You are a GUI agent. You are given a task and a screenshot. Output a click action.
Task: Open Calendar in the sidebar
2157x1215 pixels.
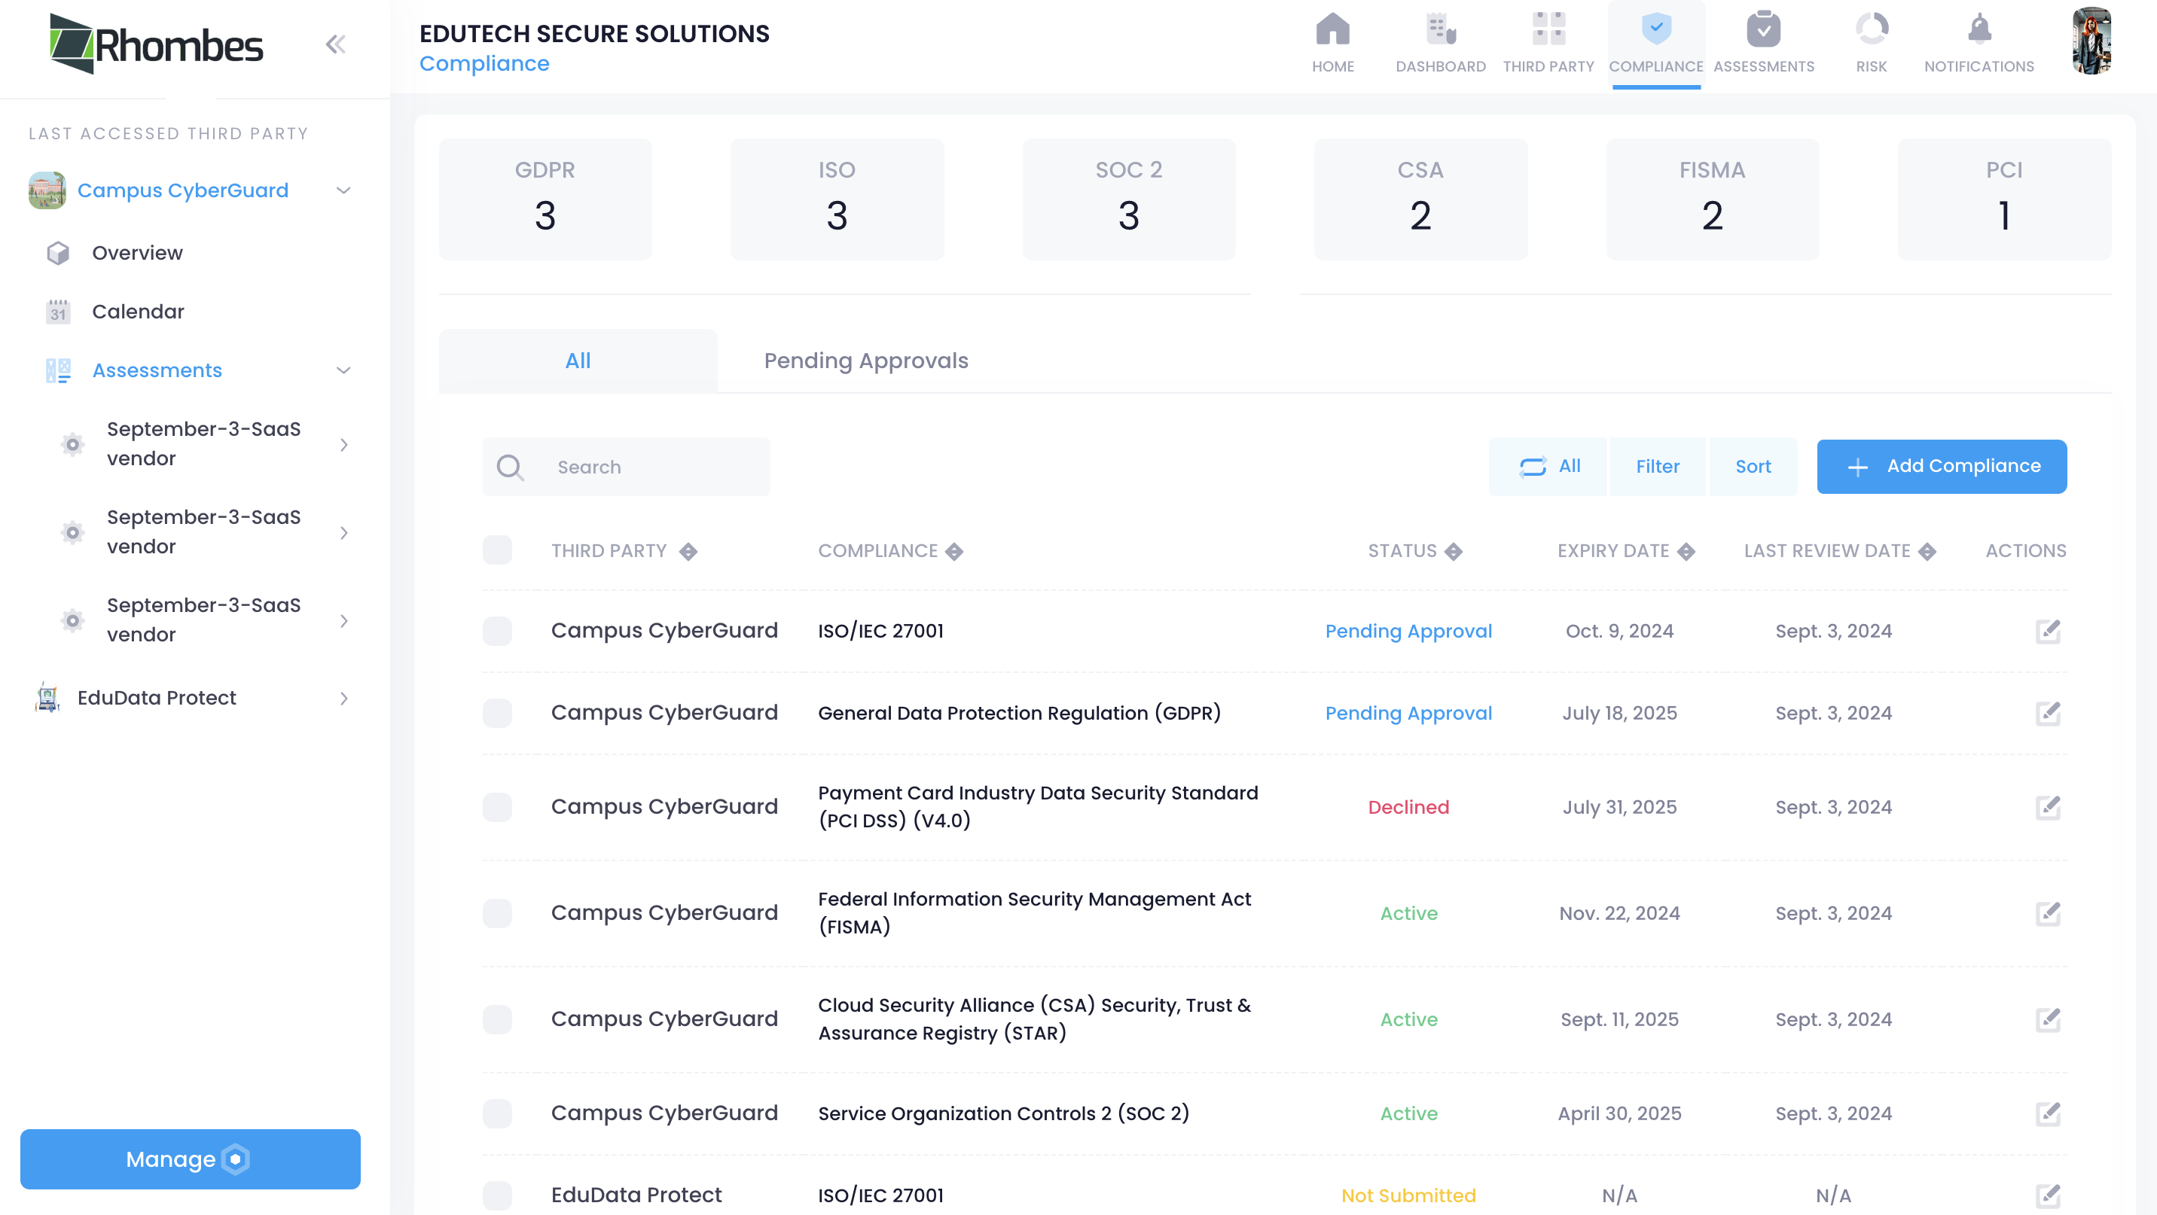137,312
